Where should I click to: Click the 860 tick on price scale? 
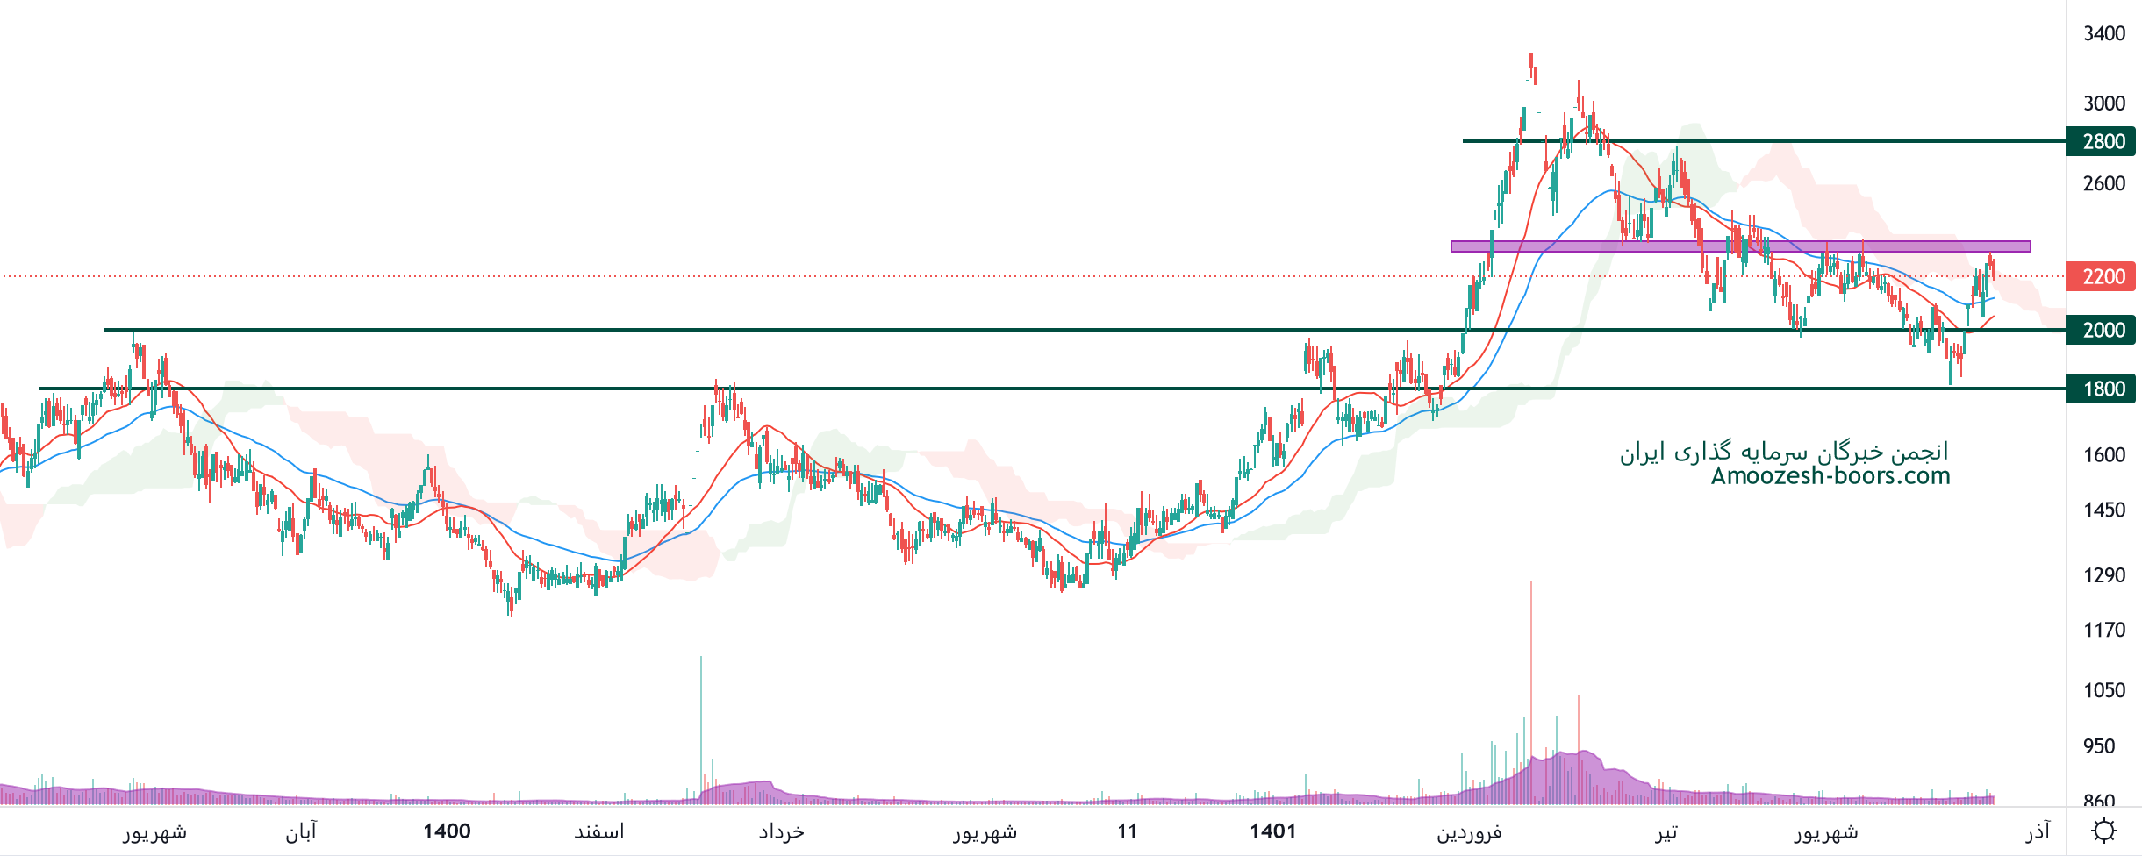[2099, 800]
